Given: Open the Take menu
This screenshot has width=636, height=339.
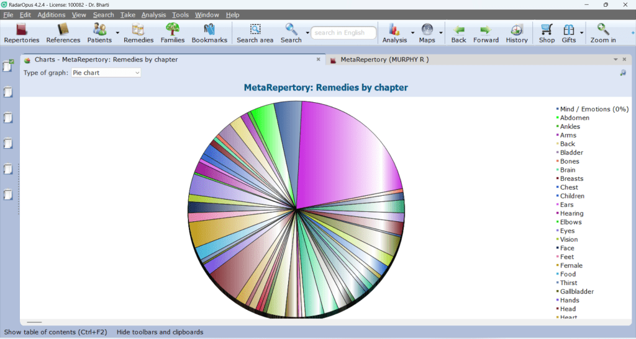Looking at the screenshot, I should point(127,15).
